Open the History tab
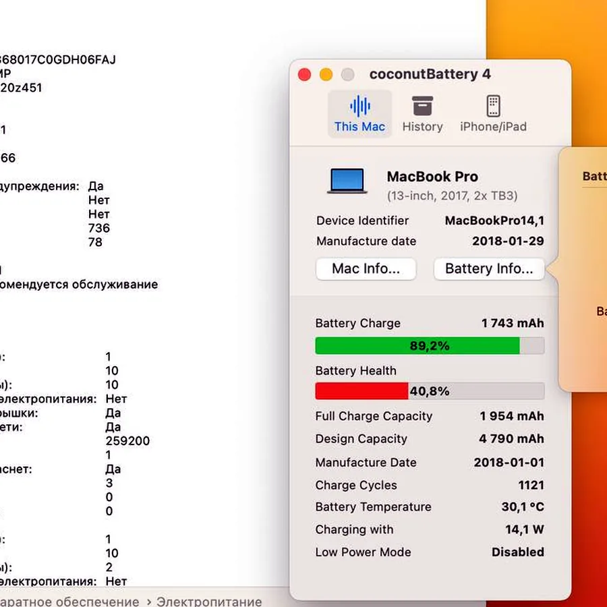This screenshot has width=607, height=607. point(422,114)
